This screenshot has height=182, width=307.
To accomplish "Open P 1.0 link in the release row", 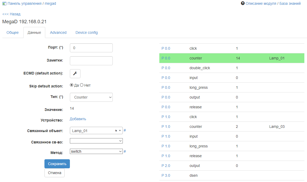I will (166, 156).
